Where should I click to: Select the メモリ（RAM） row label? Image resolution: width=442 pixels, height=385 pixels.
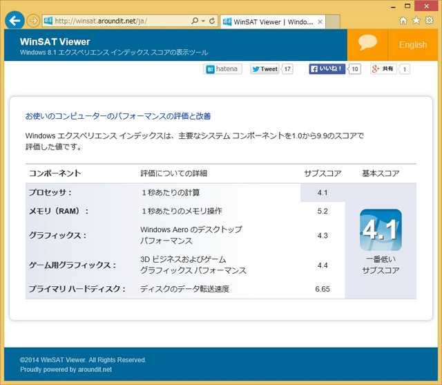58,211
